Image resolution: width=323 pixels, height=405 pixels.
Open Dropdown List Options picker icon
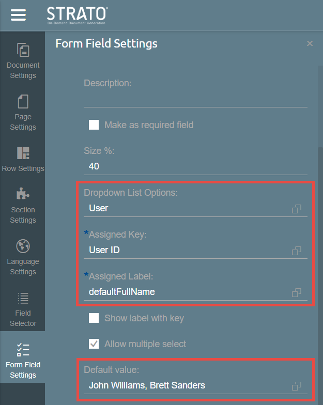click(x=297, y=209)
